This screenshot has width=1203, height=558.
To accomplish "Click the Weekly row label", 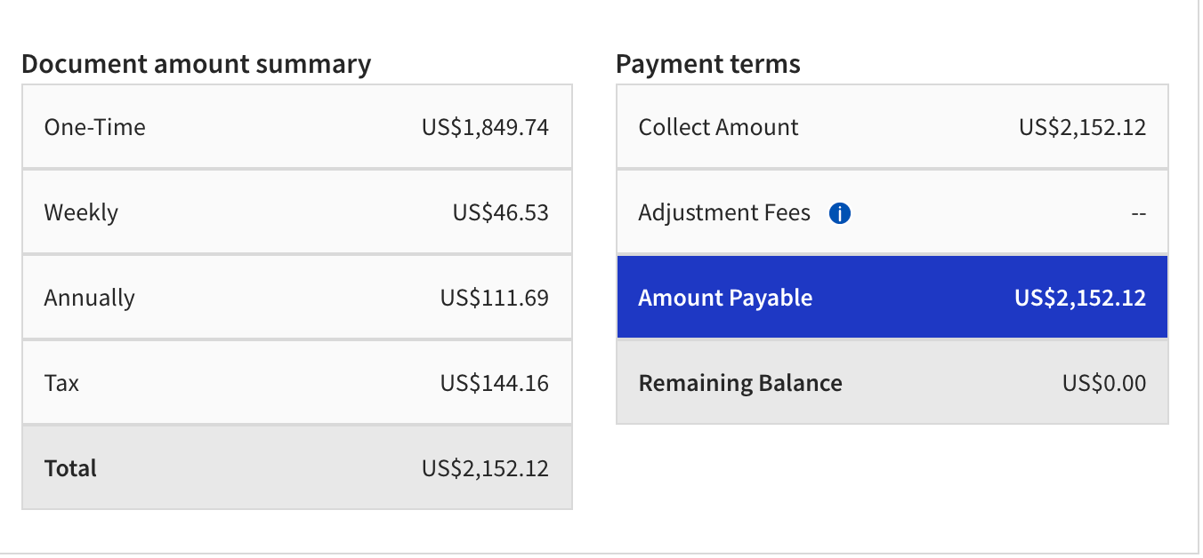I will point(81,213).
